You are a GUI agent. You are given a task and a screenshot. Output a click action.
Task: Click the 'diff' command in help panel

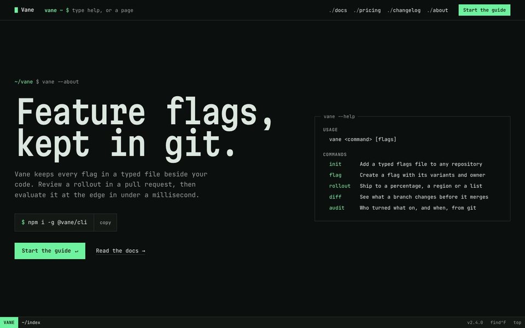335,197
